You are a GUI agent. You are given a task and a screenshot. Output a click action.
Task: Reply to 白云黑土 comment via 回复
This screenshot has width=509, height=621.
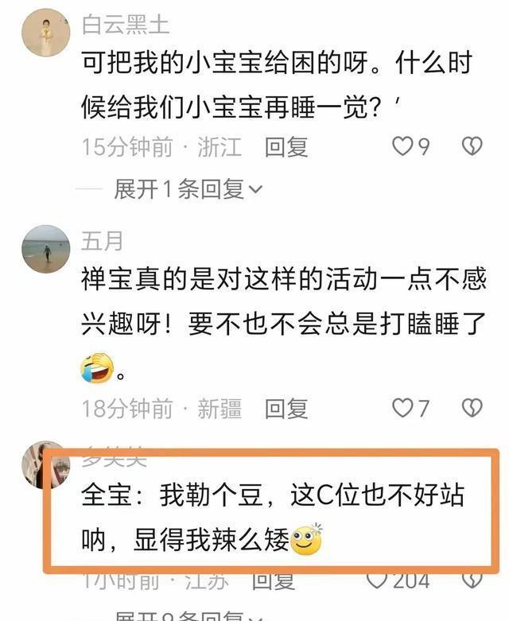tap(286, 146)
